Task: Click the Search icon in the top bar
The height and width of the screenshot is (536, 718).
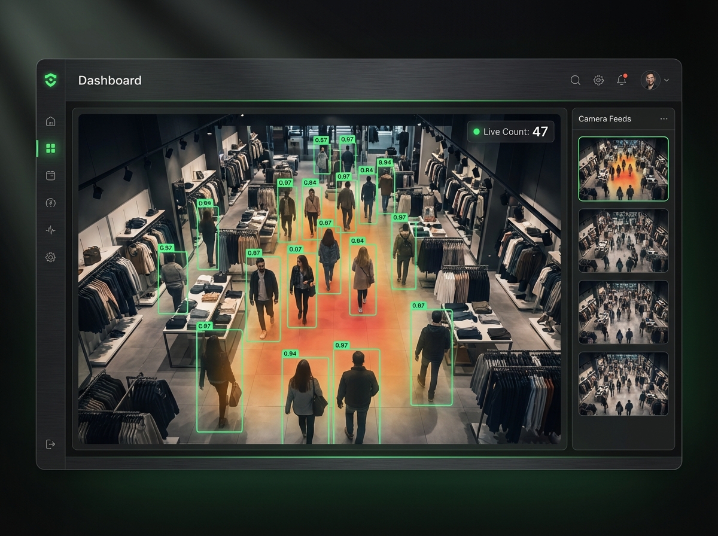Action: [575, 80]
